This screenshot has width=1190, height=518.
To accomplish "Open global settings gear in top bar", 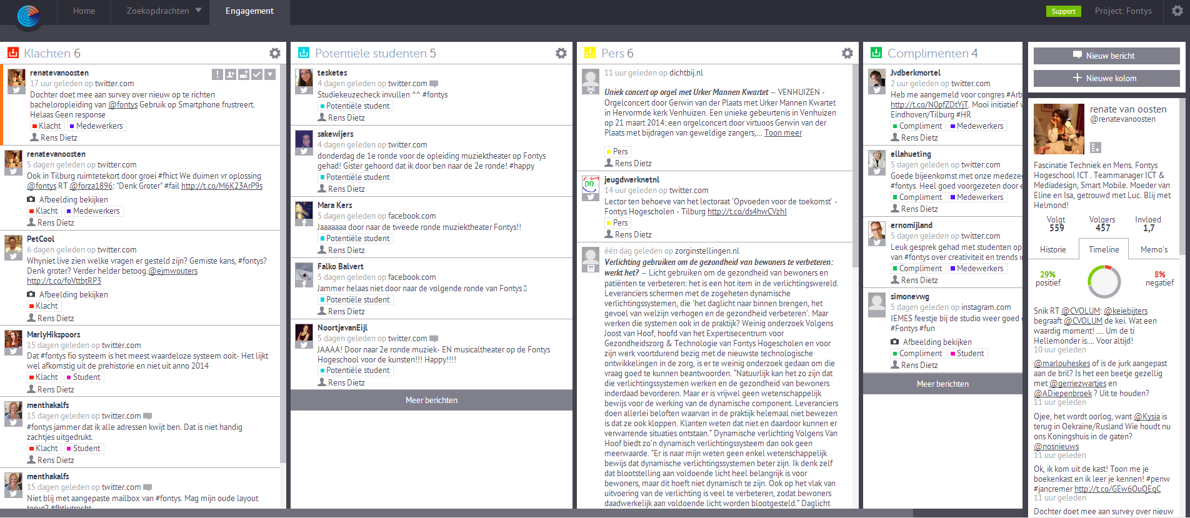I will point(1177,11).
